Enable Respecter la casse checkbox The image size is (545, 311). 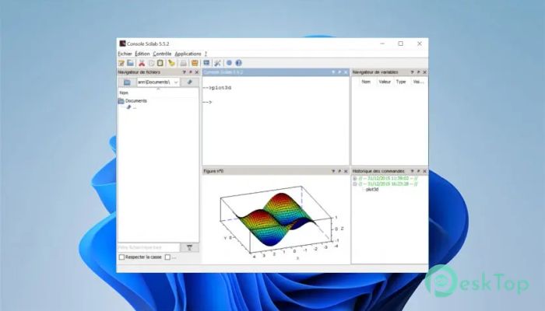point(121,257)
